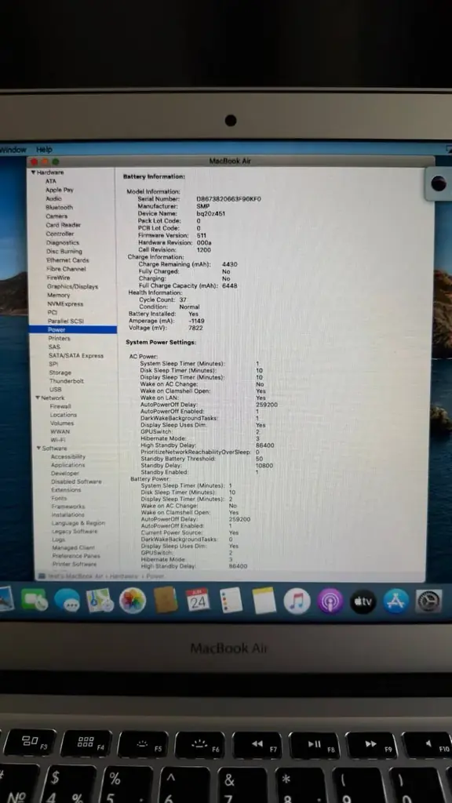Viewport: 452px width, 803px height.
Task: Collapse the Software section triangle
Action: pos(38,448)
